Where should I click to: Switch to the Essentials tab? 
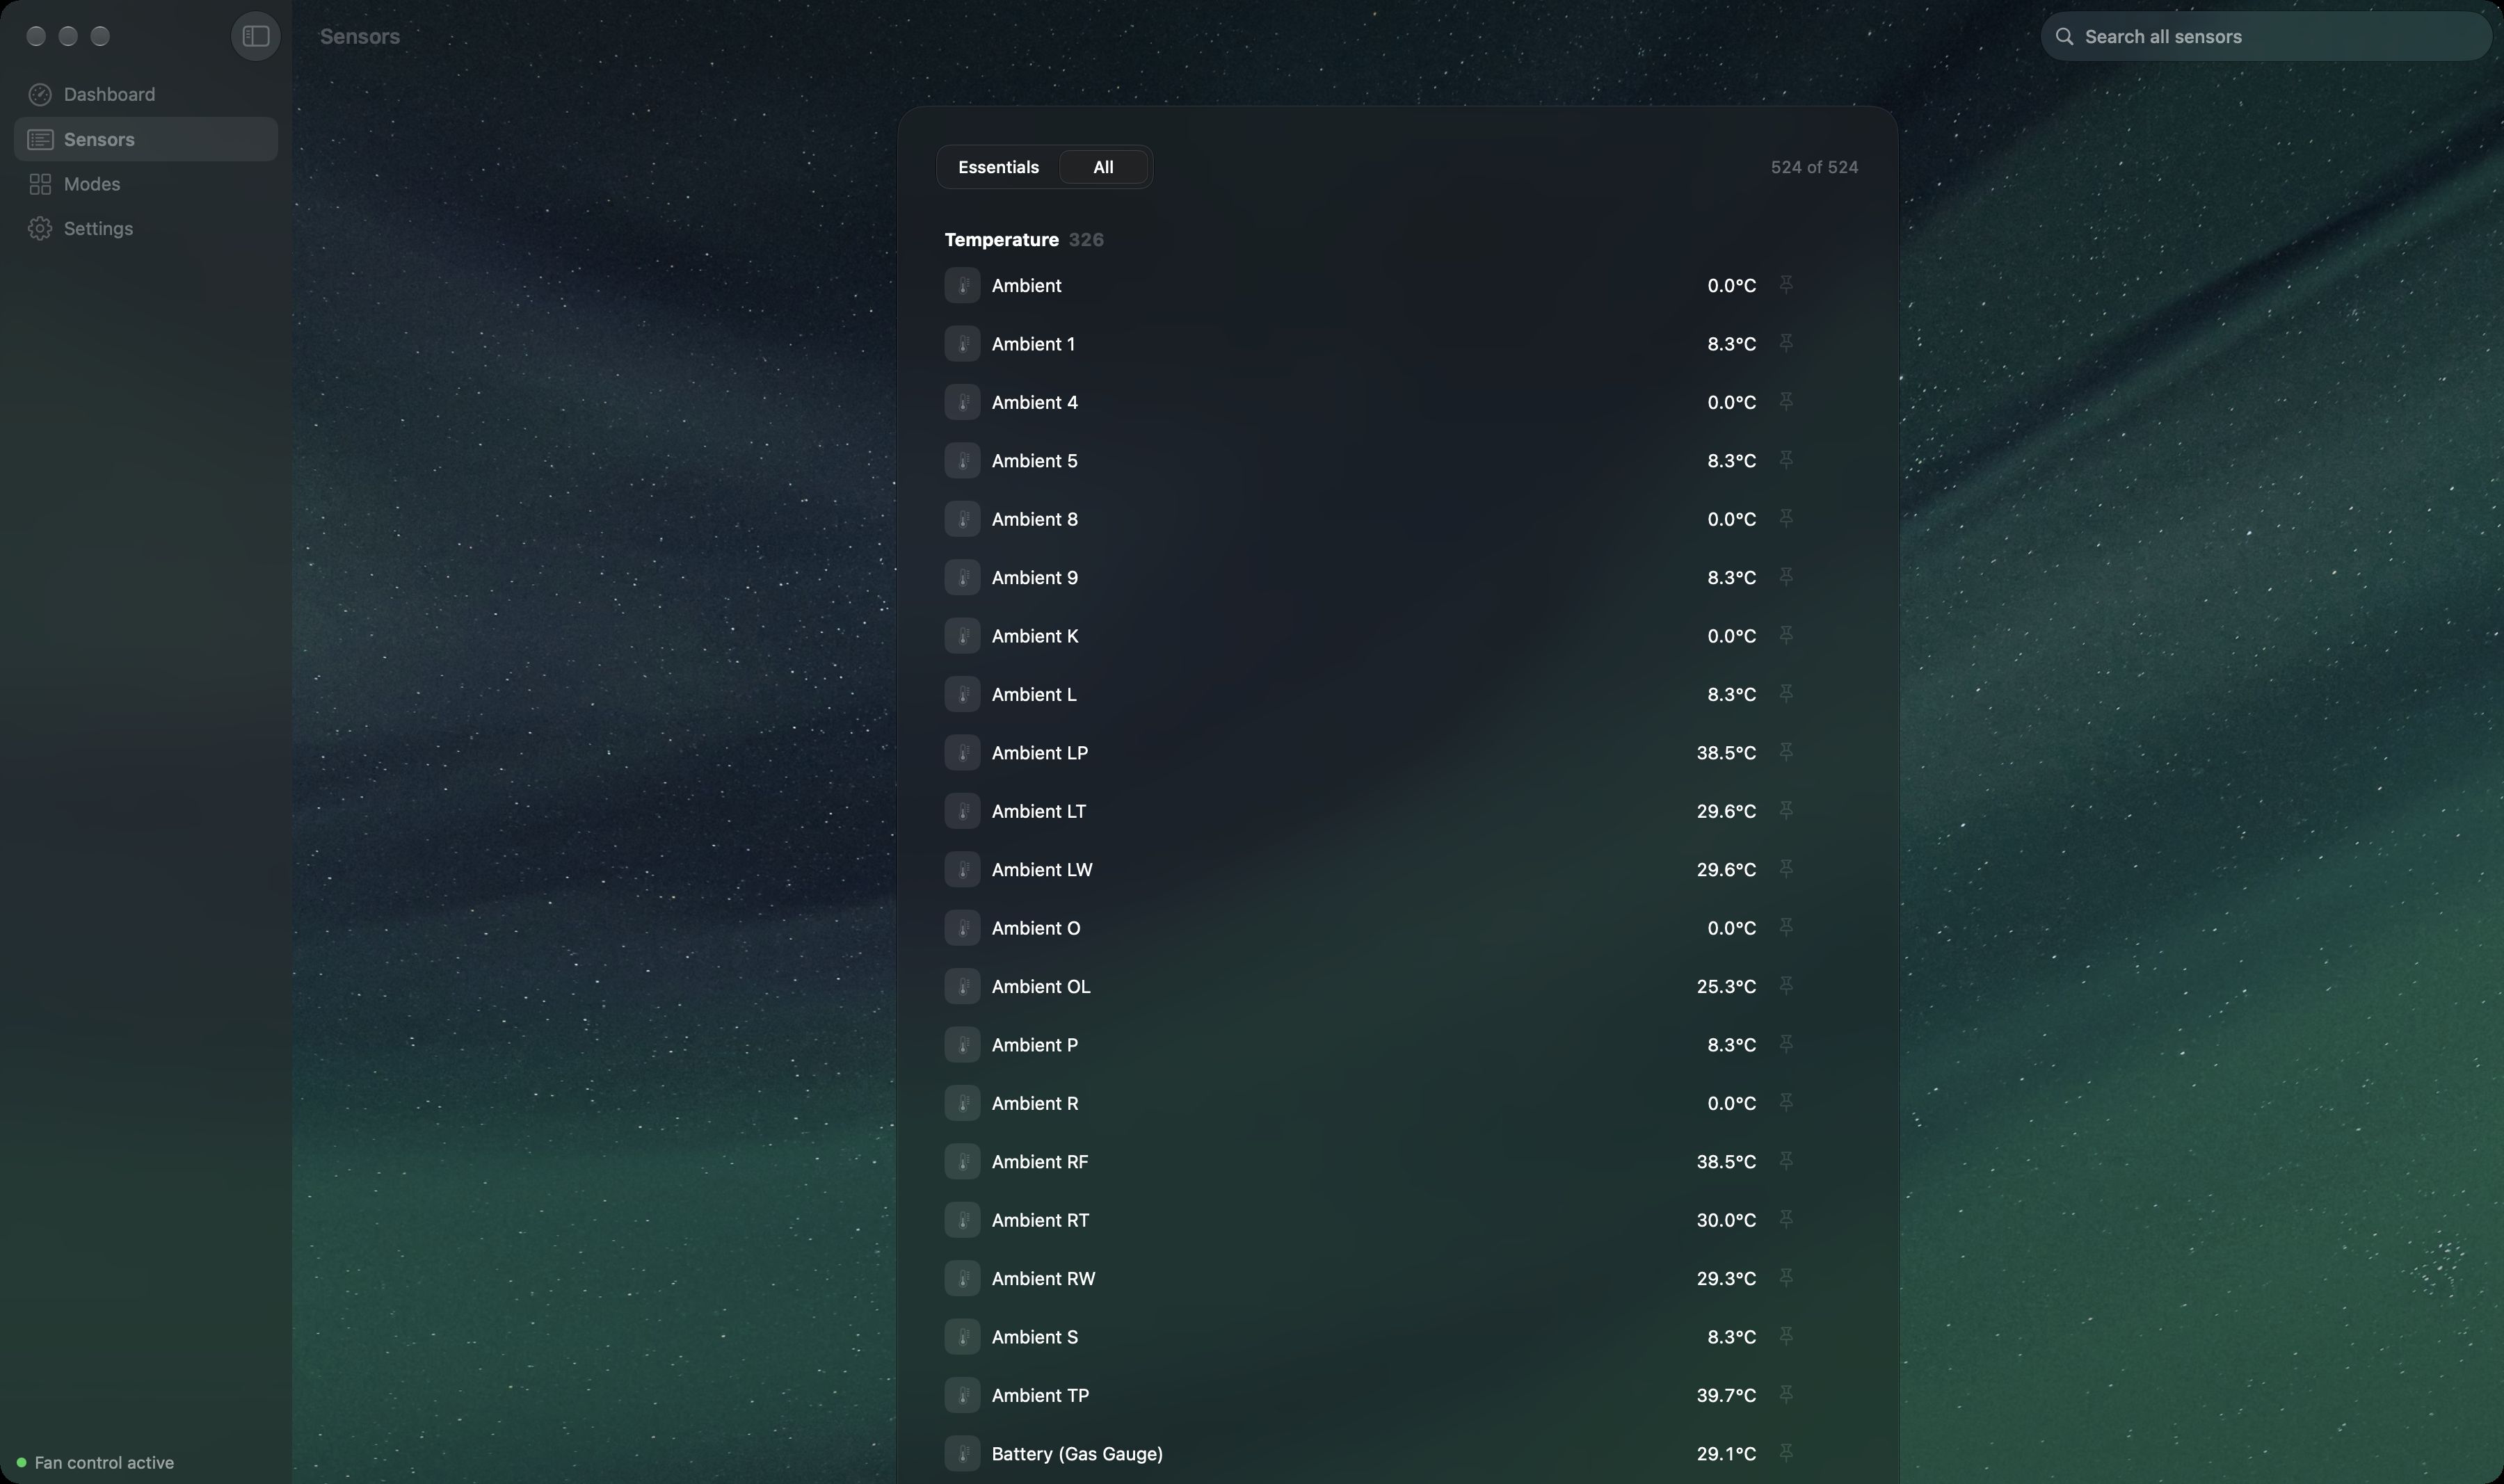click(x=998, y=167)
